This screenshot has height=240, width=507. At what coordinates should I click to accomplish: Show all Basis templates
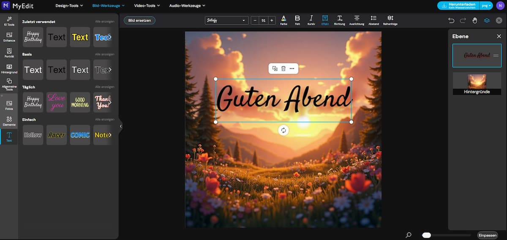click(104, 54)
